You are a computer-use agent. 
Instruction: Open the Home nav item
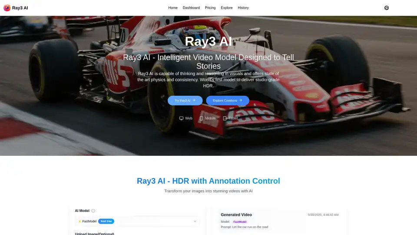click(173, 8)
